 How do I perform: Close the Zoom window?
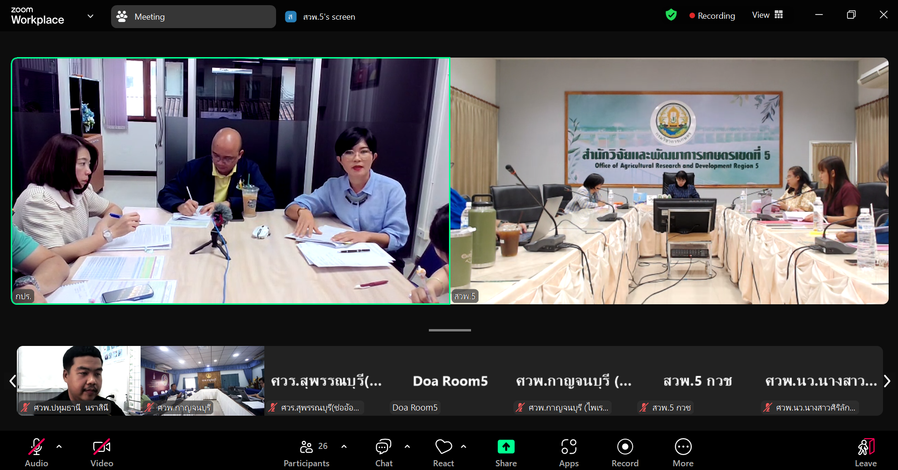coord(883,15)
